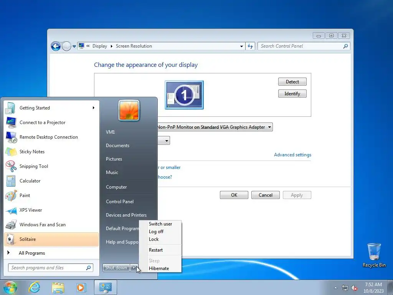Image resolution: width=393 pixels, height=295 pixels.
Task: Click the Show desktop strip
Action: [390, 287]
